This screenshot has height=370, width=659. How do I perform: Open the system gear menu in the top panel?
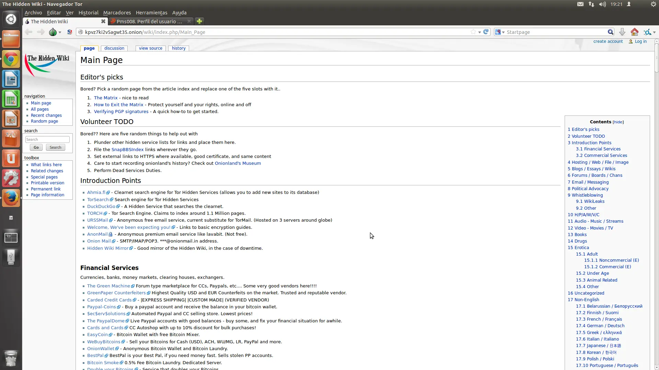click(x=653, y=4)
